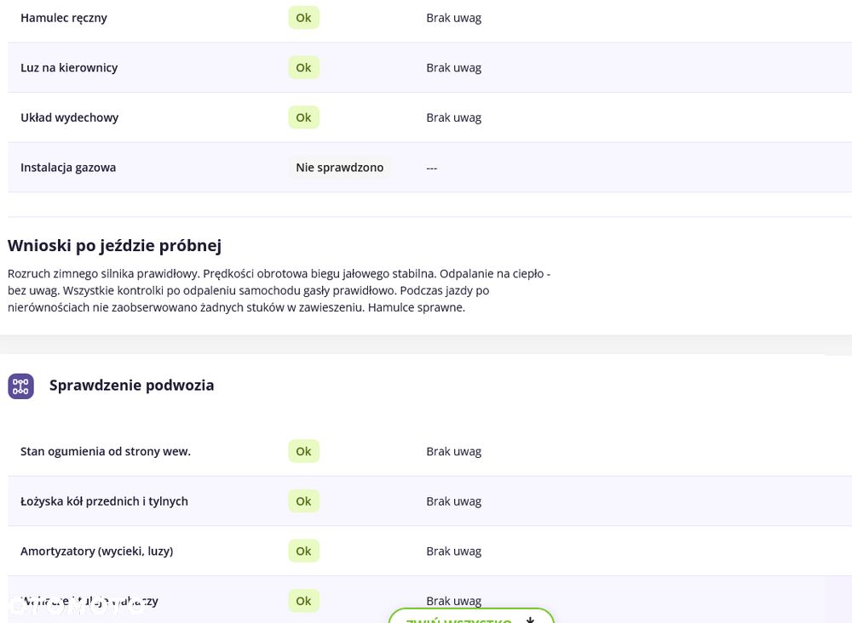This screenshot has width=852, height=623.
Task: Click the arrow on ZWIŃ WSZYSTKO button
Action: [530, 620]
